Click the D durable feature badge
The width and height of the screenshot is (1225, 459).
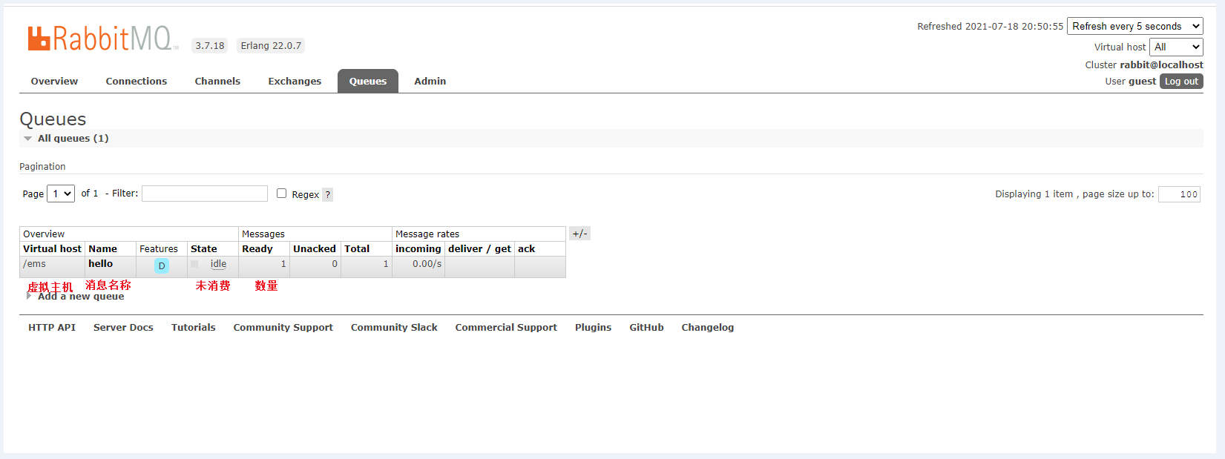[162, 266]
